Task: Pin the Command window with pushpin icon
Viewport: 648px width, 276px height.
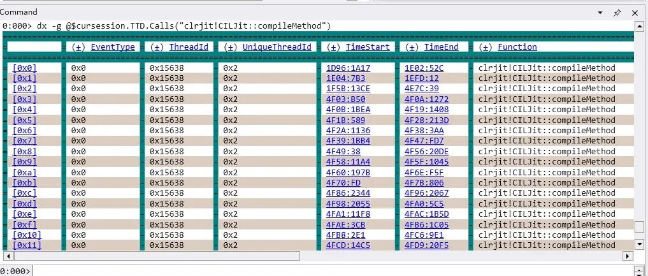Action: (617, 13)
